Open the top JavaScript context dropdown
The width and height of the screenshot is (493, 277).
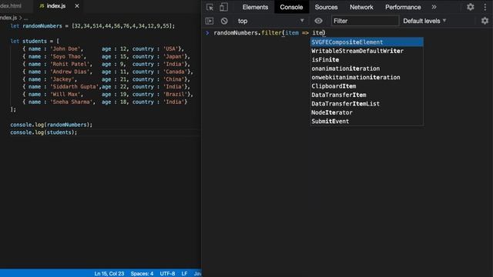pyautogui.click(x=270, y=21)
